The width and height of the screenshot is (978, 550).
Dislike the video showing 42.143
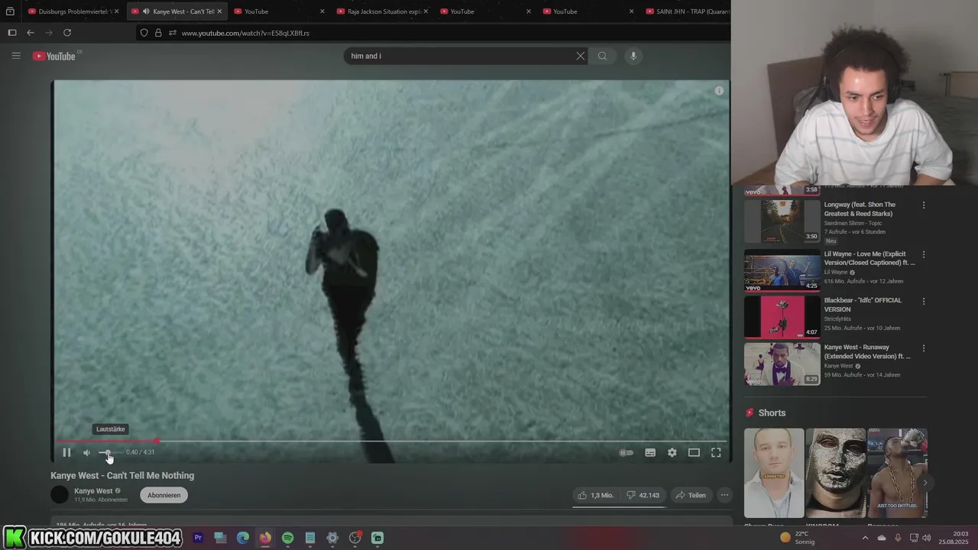point(643,495)
